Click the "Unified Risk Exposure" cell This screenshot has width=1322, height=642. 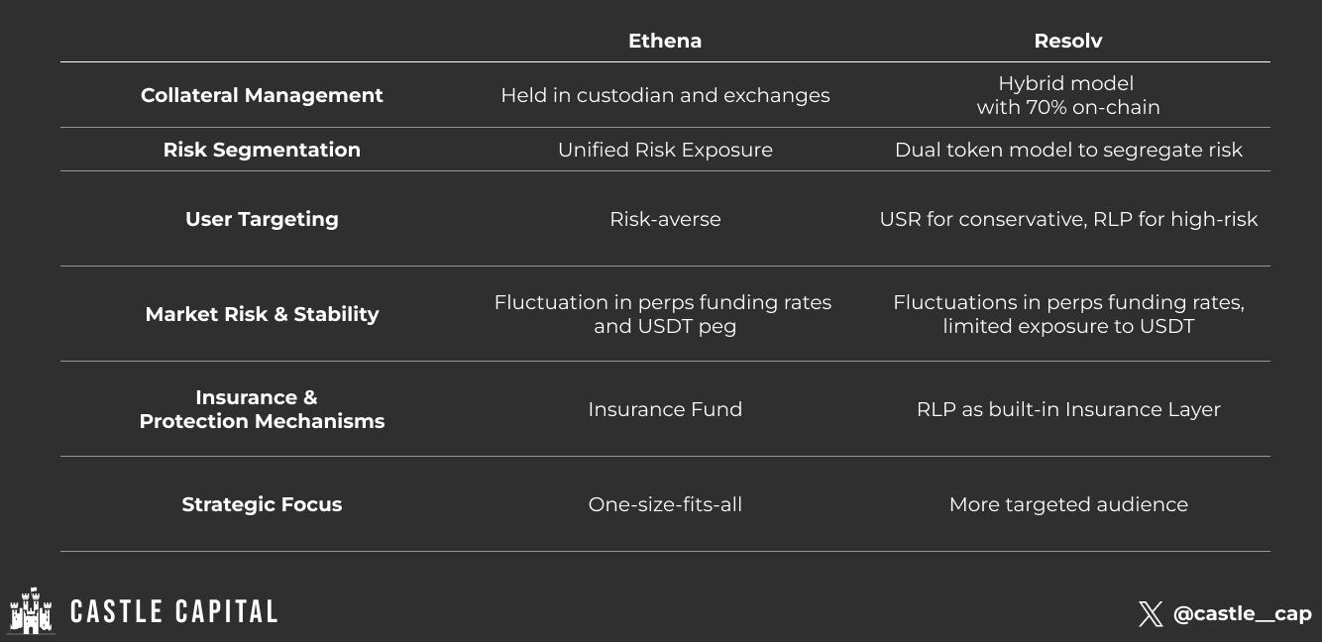pos(665,150)
